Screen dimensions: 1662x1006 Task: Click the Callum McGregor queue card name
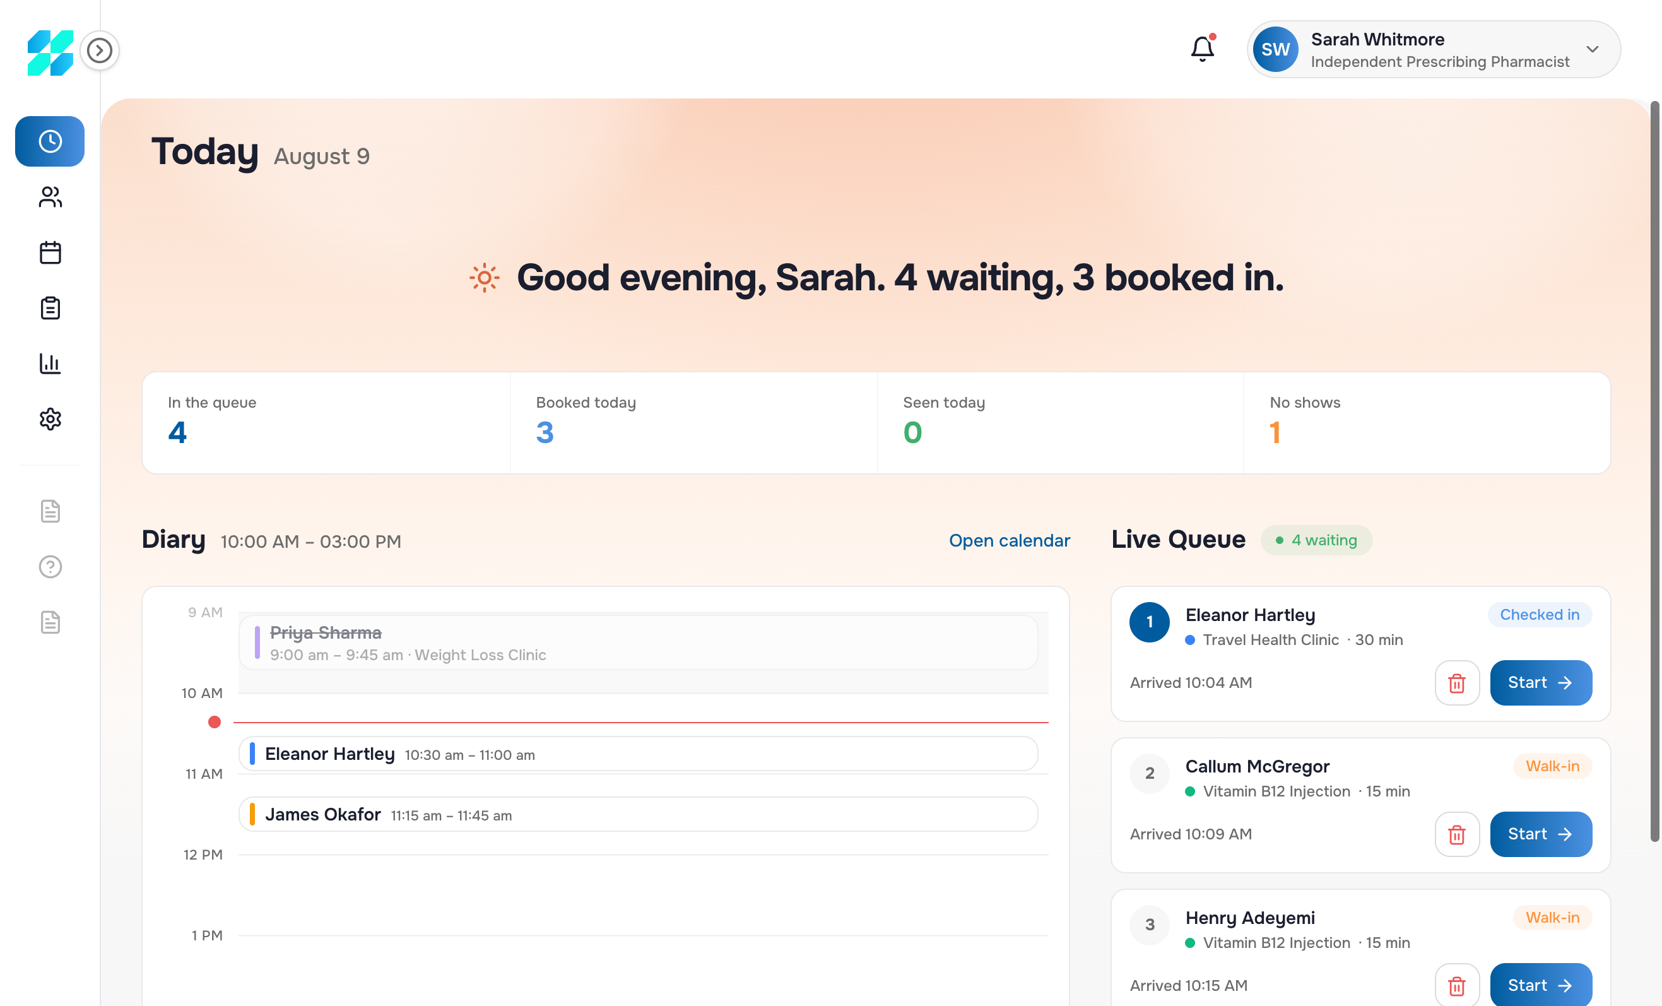pos(1258,766)
